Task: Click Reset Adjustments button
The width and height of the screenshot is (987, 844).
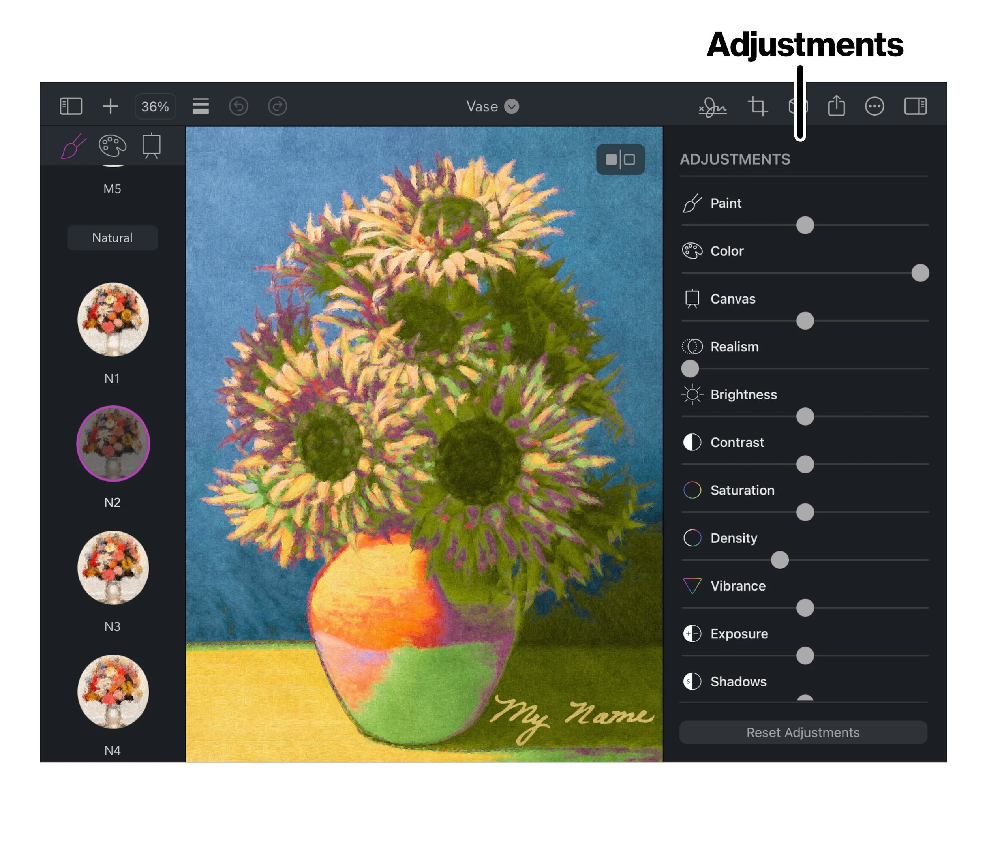Action: point(803,732)
